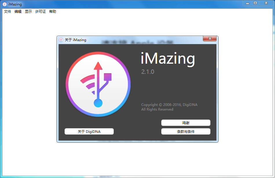Open the 鸣谢 credits dialog
This screenshot has height=178, width=275.
pyautogui.click(x=186, y=122)
